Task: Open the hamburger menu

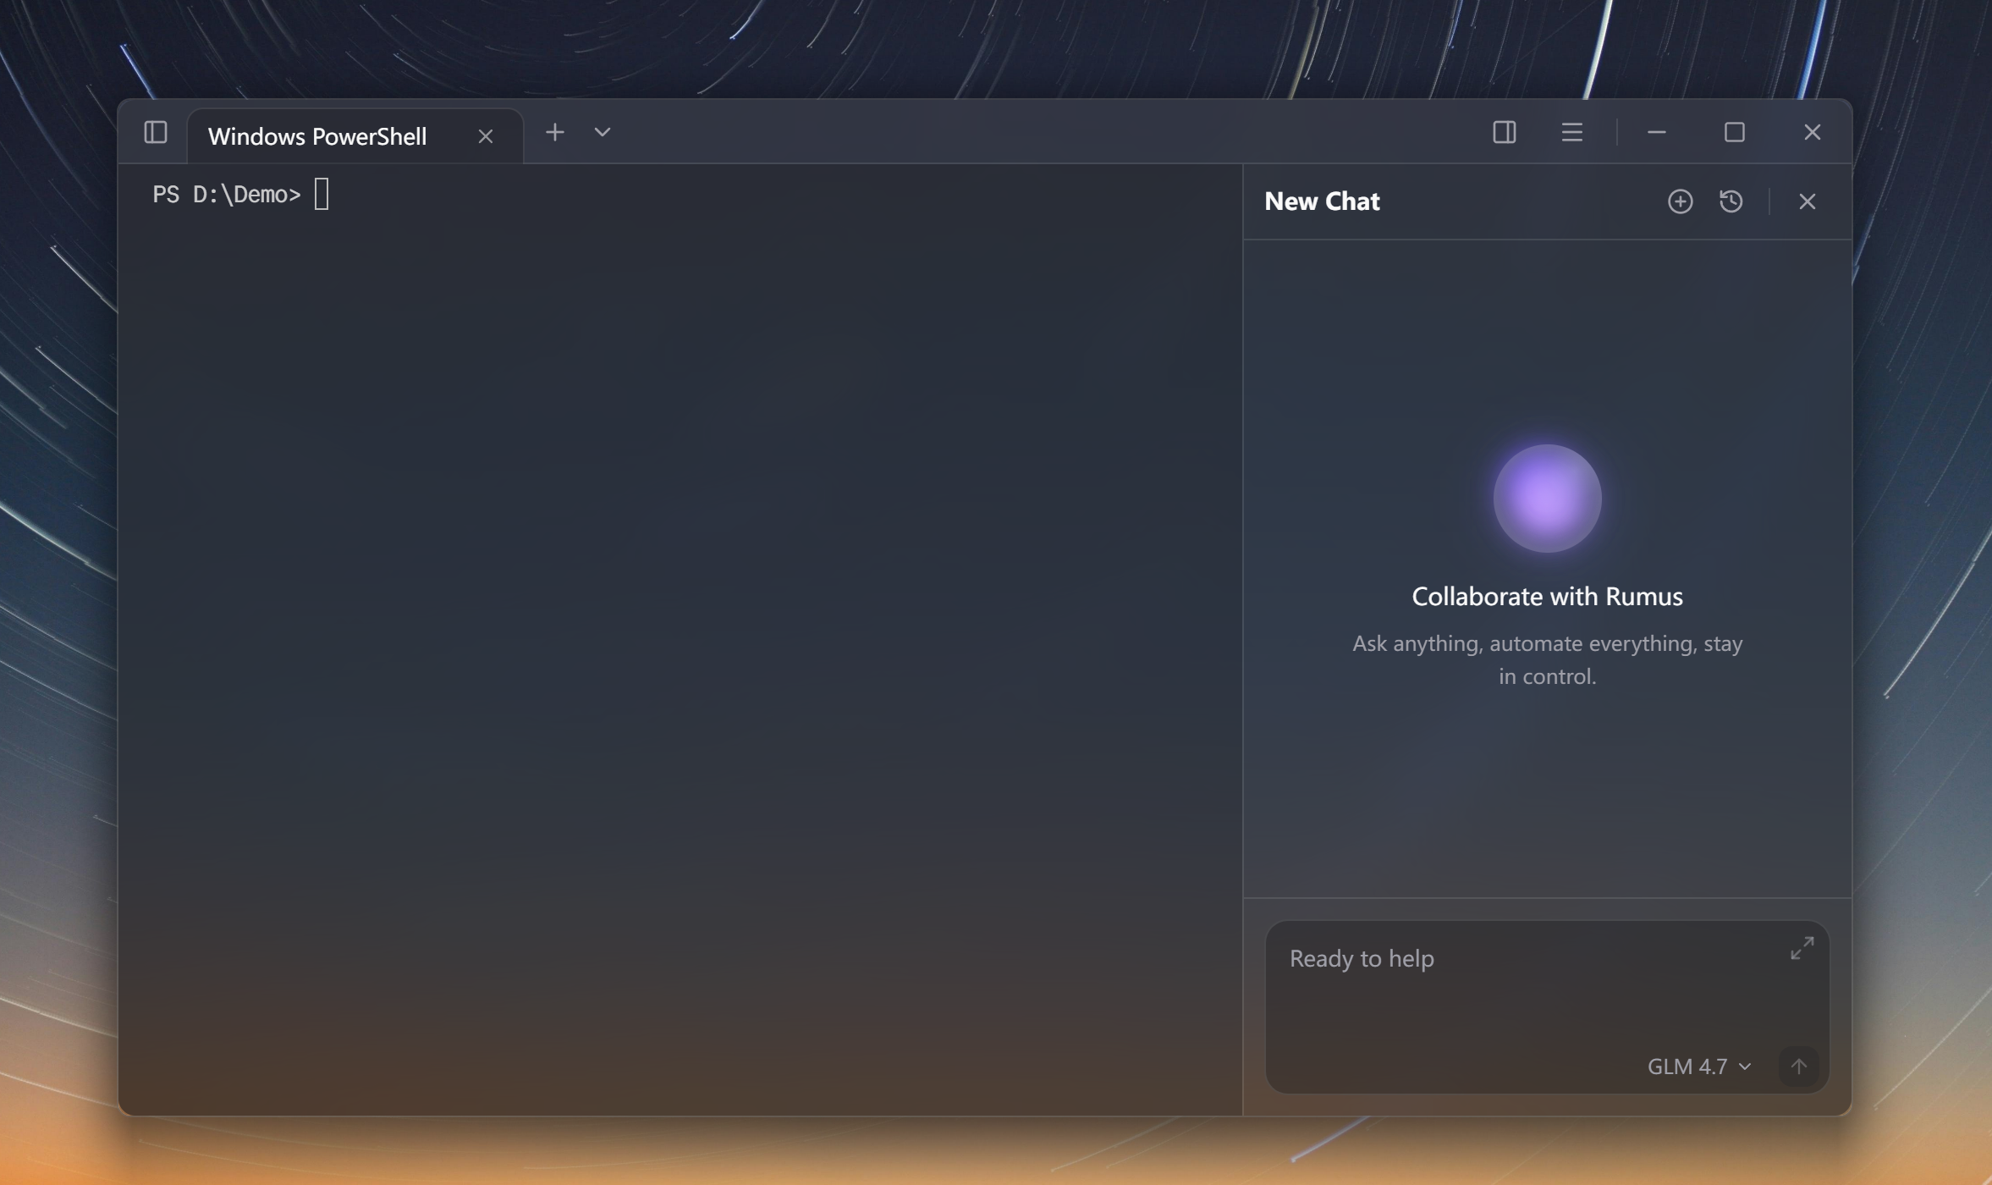Action: pyautogui.click(x=1571, y=133)
